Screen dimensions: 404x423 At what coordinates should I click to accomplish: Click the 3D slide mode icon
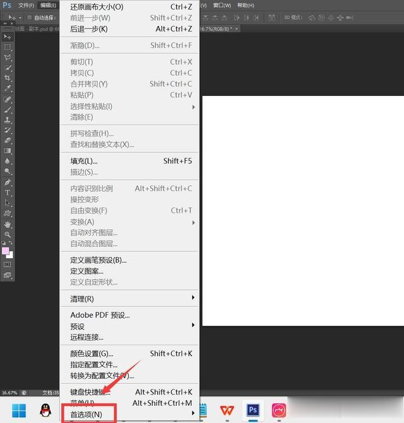click(x=340, y=18)
